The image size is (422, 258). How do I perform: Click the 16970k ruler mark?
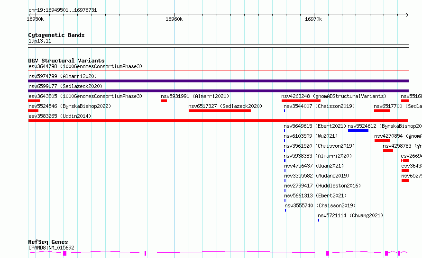[x=313, y=19]
